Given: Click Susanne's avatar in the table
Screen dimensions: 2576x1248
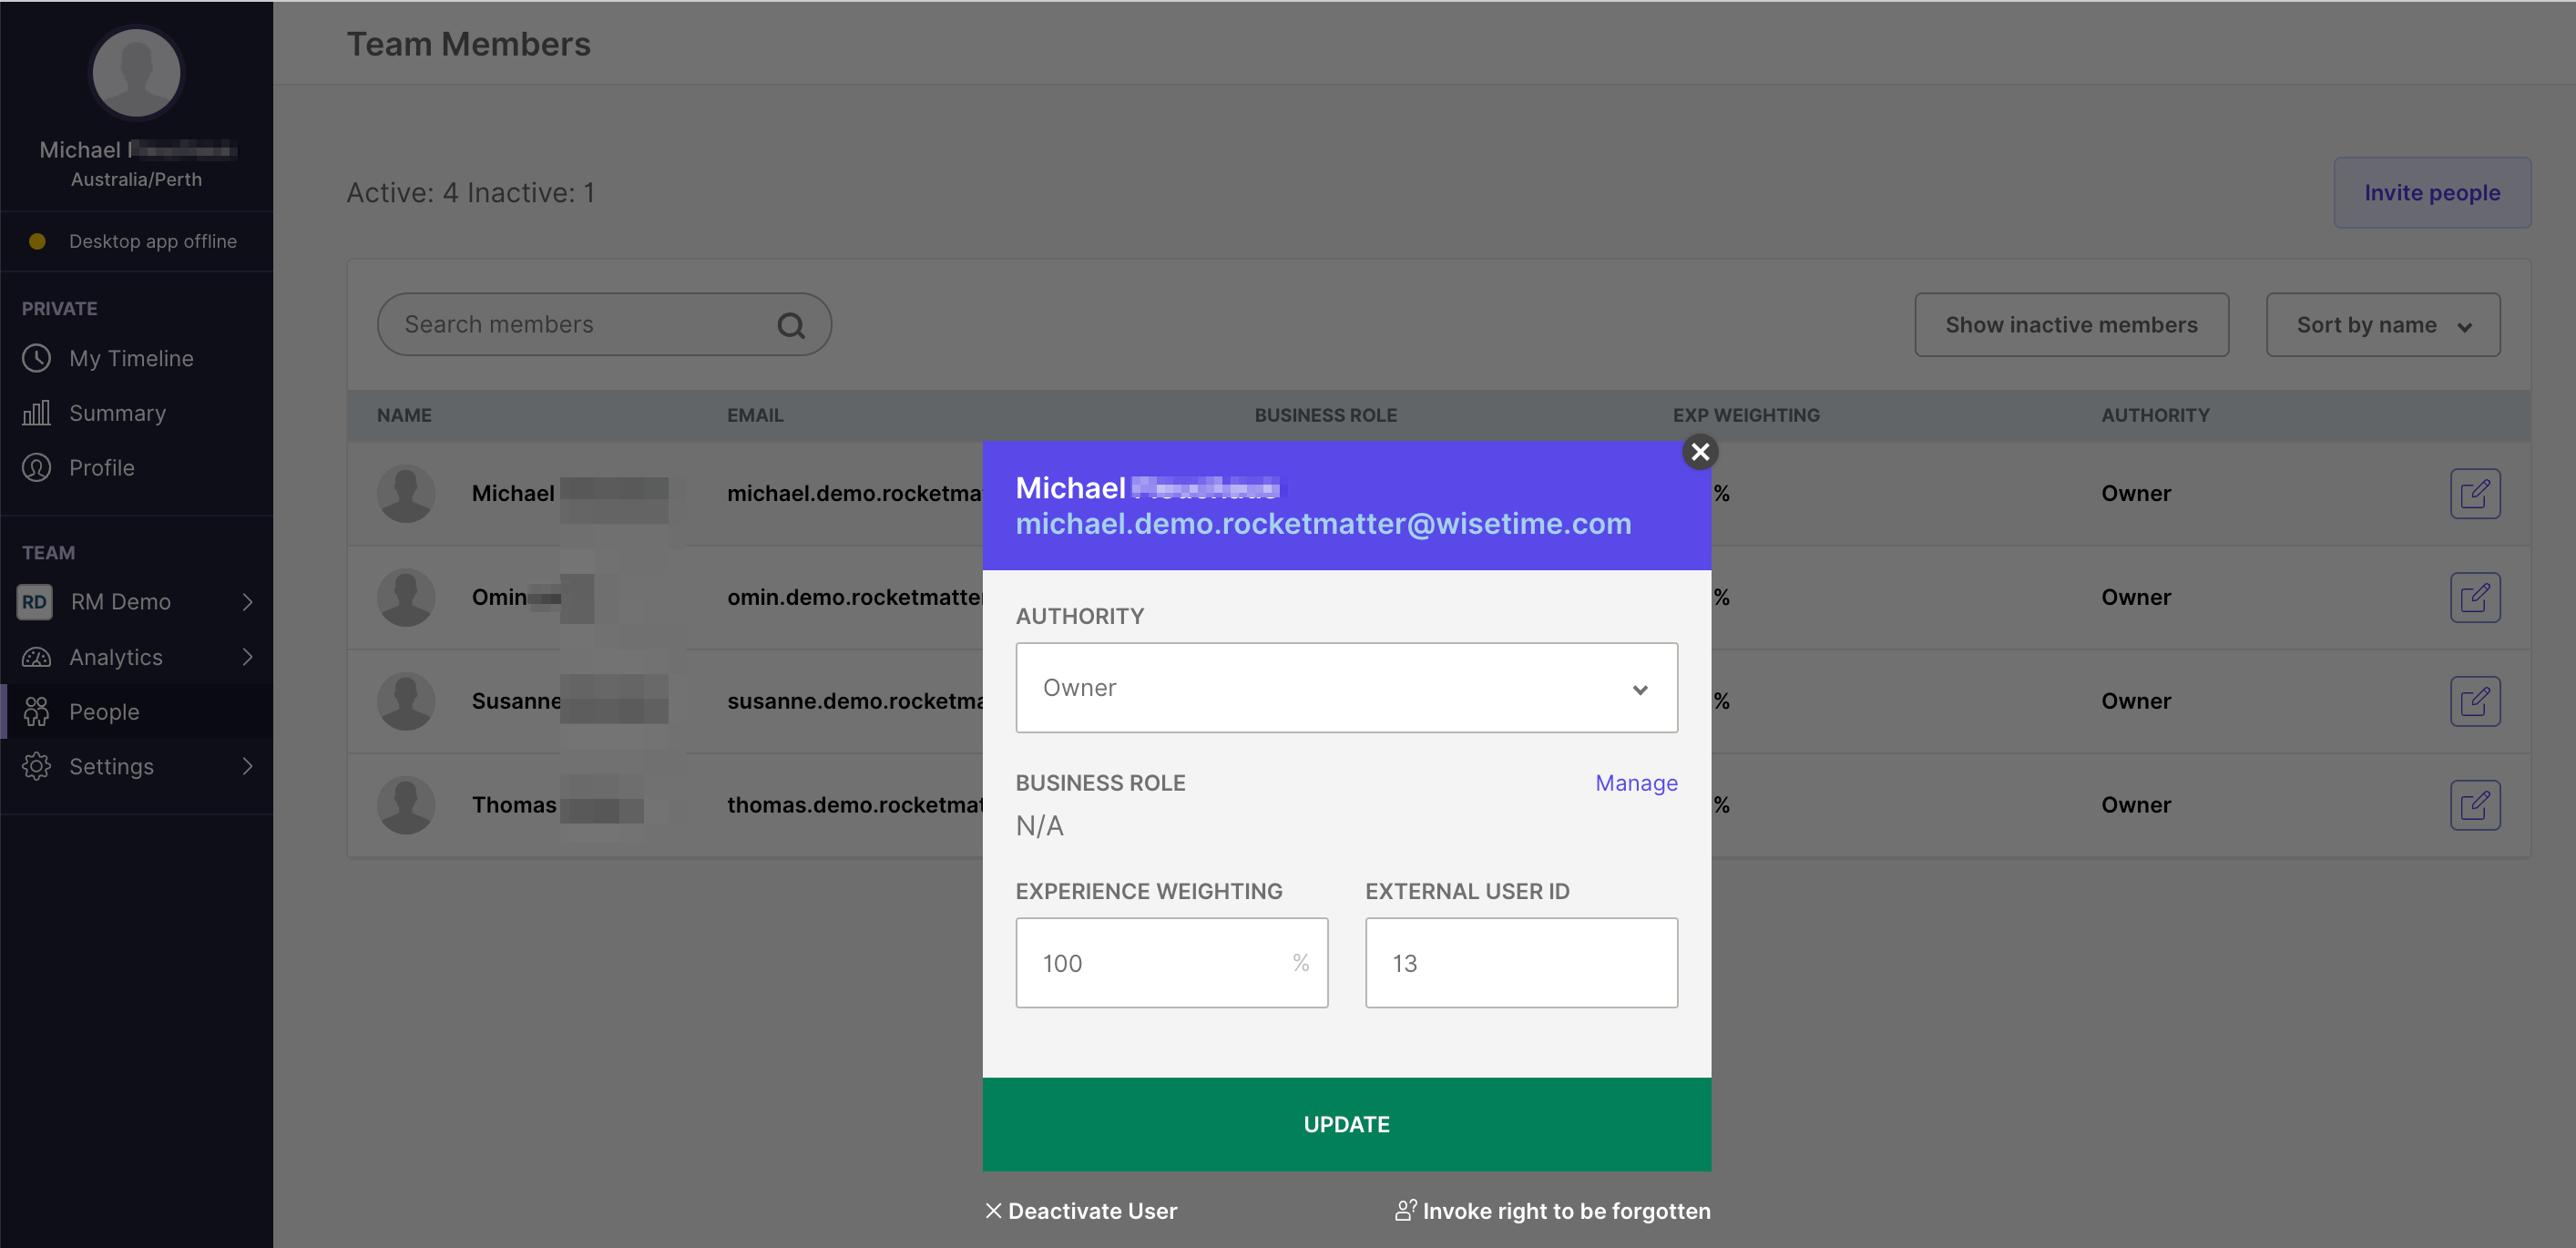Looking at the screenshot, I should point(406,702).
